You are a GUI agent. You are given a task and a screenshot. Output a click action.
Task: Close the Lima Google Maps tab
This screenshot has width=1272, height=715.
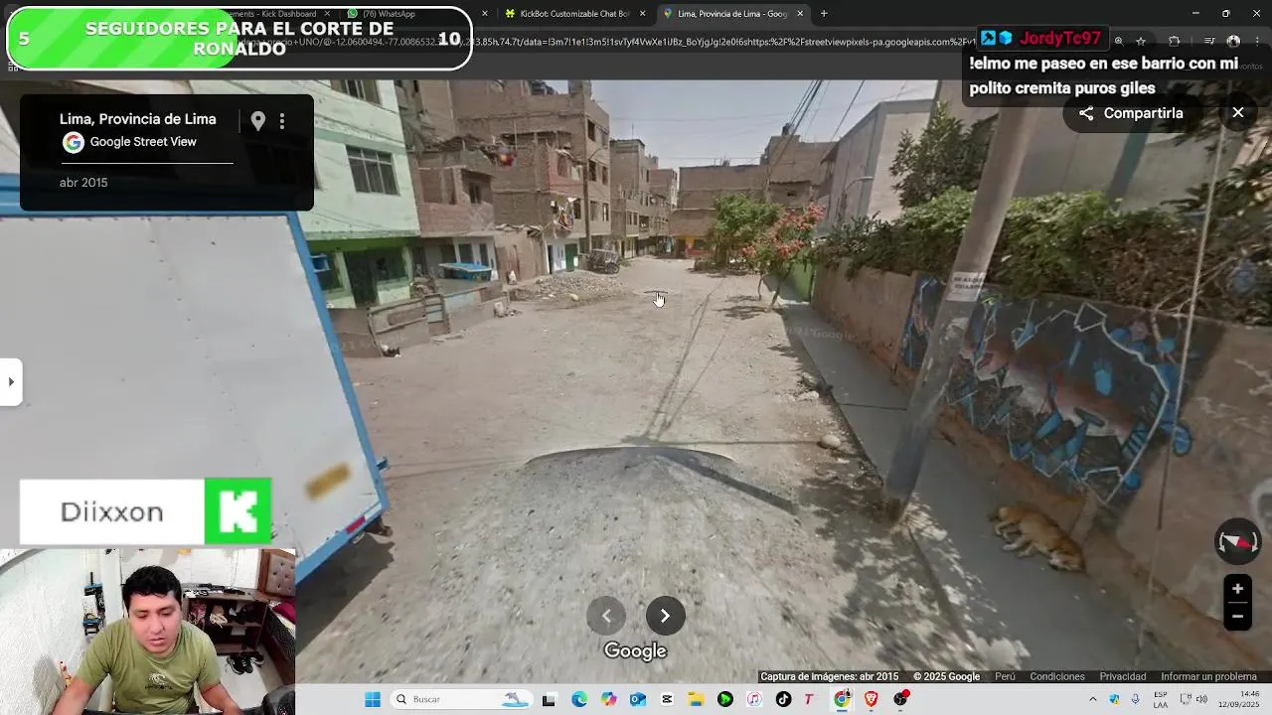click(x=800, y=14)
